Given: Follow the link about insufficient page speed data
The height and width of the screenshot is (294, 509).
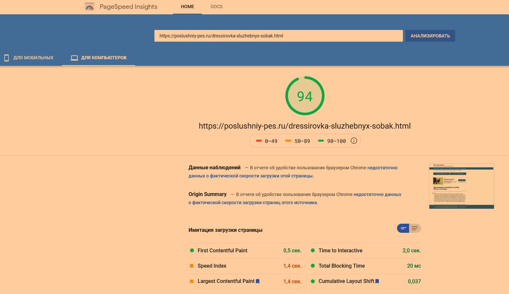Looking at the screenshot, I should point(293,172).
